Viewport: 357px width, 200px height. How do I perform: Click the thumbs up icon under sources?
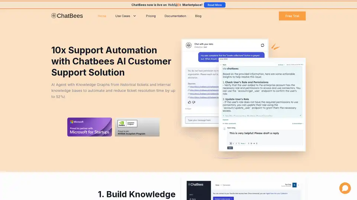point(189,102)
